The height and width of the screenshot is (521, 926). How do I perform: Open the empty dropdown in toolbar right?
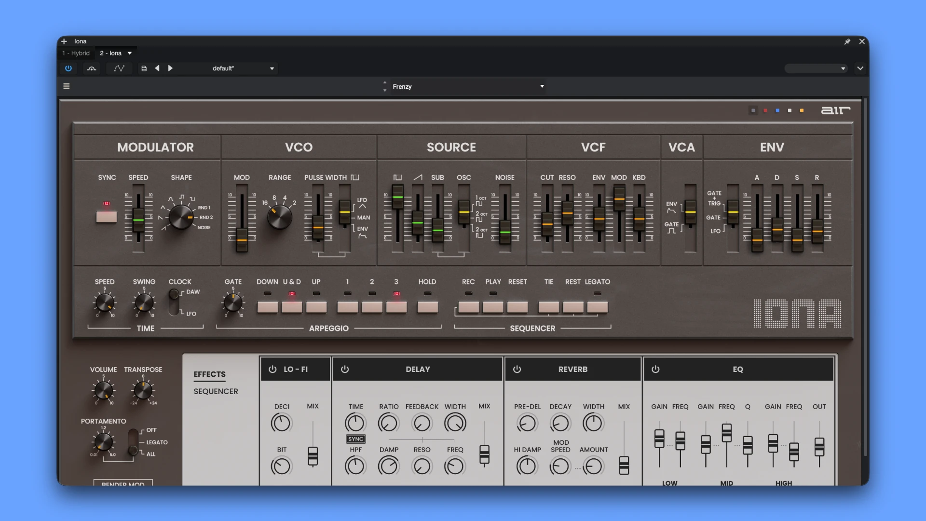pos(816,69)
